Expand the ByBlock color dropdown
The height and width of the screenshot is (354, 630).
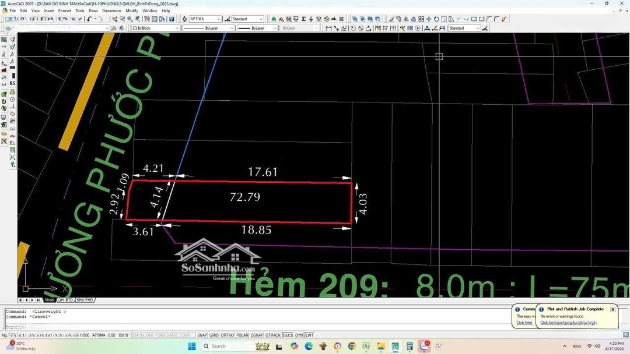(156, 28)
